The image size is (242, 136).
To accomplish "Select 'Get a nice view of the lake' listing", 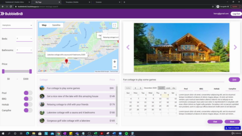I will 77,96.
